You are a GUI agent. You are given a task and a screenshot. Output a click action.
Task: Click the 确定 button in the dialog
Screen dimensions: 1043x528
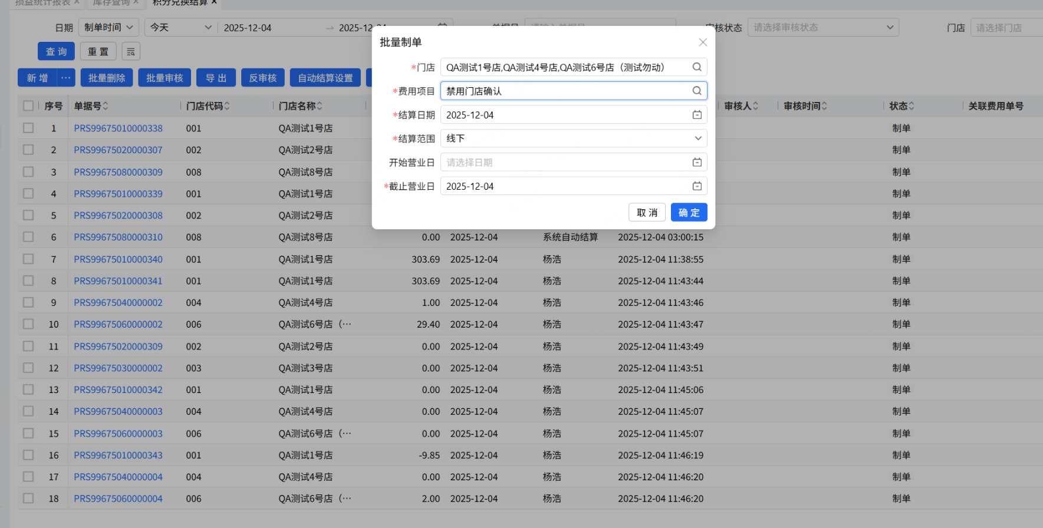689,213
